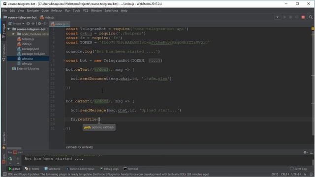Select wfm.xlsx in project tree
This screenshot has width=315, height=177.
[x=25, y=59]
